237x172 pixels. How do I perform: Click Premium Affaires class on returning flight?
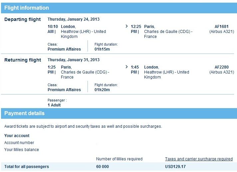[x=64, y=90]
